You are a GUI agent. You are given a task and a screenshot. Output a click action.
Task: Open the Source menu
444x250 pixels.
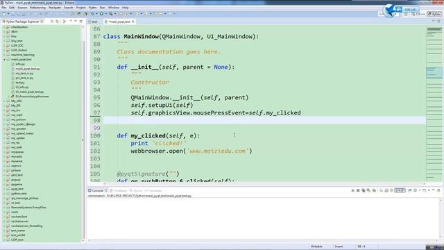click(x=22, y=8)
